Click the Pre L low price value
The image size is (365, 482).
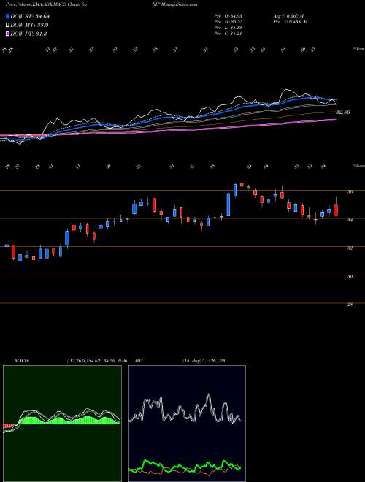228,28
